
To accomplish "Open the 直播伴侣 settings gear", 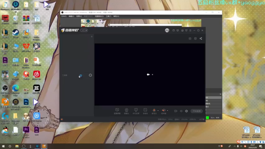I will tap(186, 111).
